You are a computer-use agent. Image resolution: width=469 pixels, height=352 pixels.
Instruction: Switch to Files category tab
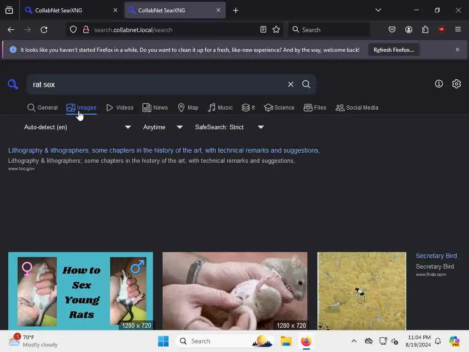pyautogui.click(x=315, y=107)
